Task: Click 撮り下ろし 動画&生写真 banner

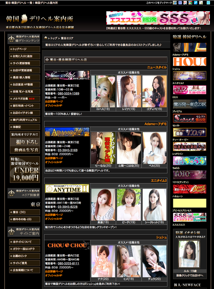Action: click(x=25, y=142)
